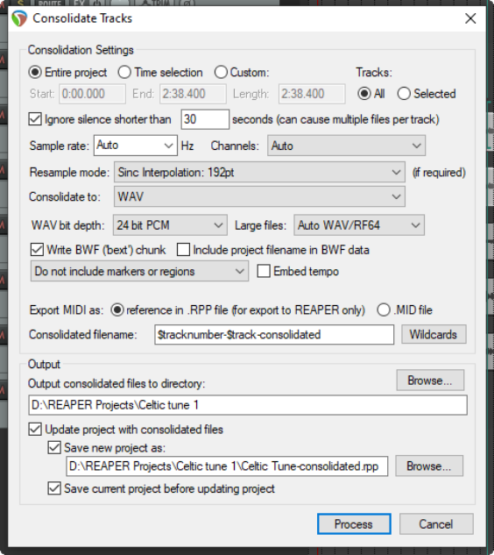
Task: Open the Channels dropdown
Action: [346, 146]
